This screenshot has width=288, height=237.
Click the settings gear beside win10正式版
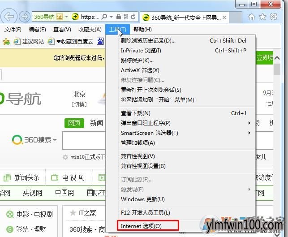pos(65,157)
